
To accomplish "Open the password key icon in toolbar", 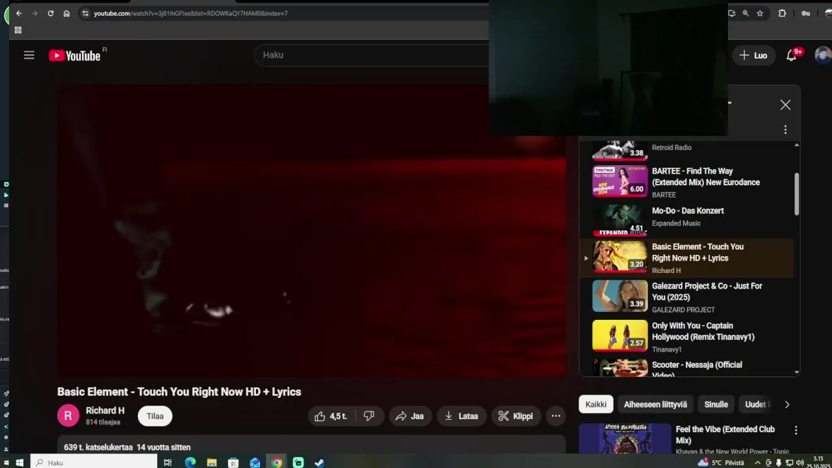I will tap(805, 13).
